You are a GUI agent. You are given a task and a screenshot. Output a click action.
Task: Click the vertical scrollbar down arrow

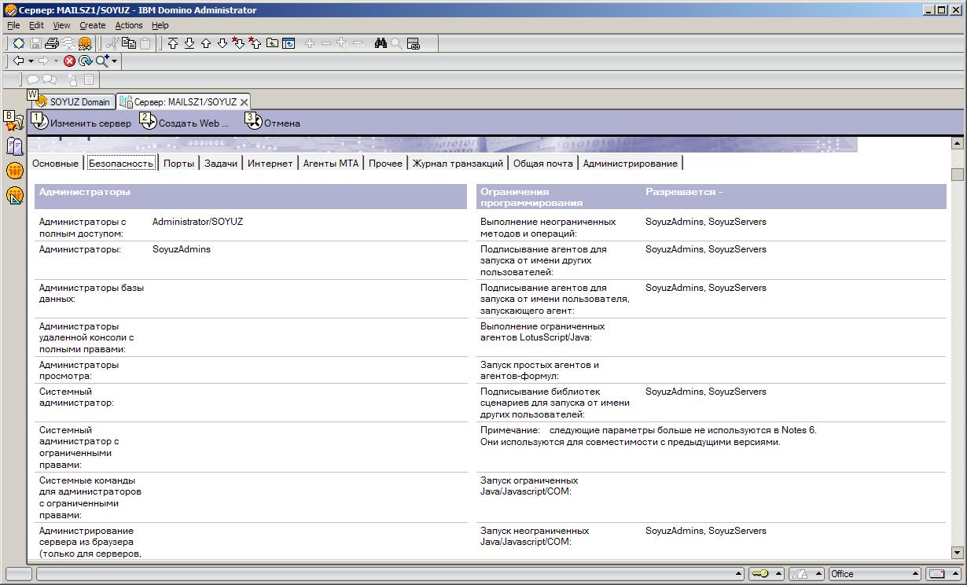tap(957, 553)
